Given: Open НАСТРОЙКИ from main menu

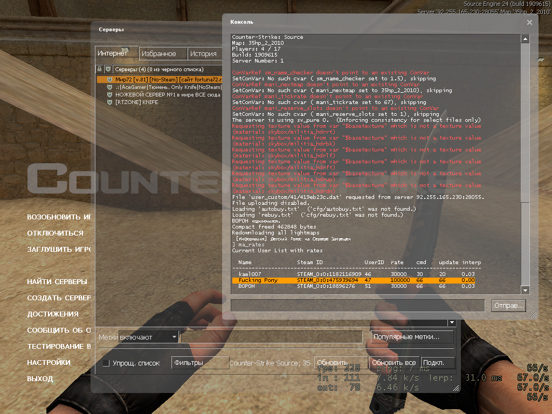Looking at the screenshot, I should [49, 363].
